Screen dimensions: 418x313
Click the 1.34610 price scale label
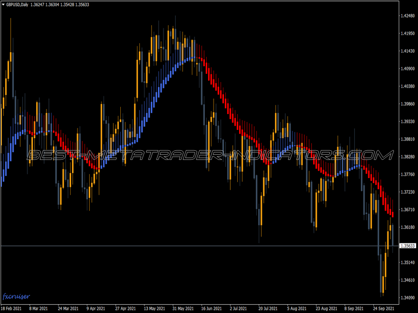[408, 280]
